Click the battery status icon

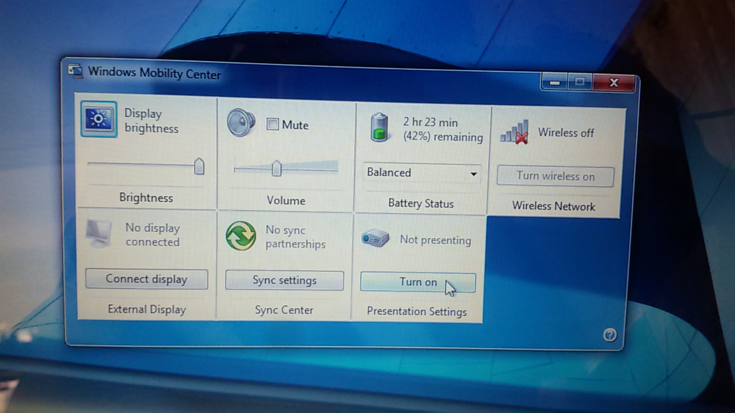pyautogui.click(x=379, y=127)
